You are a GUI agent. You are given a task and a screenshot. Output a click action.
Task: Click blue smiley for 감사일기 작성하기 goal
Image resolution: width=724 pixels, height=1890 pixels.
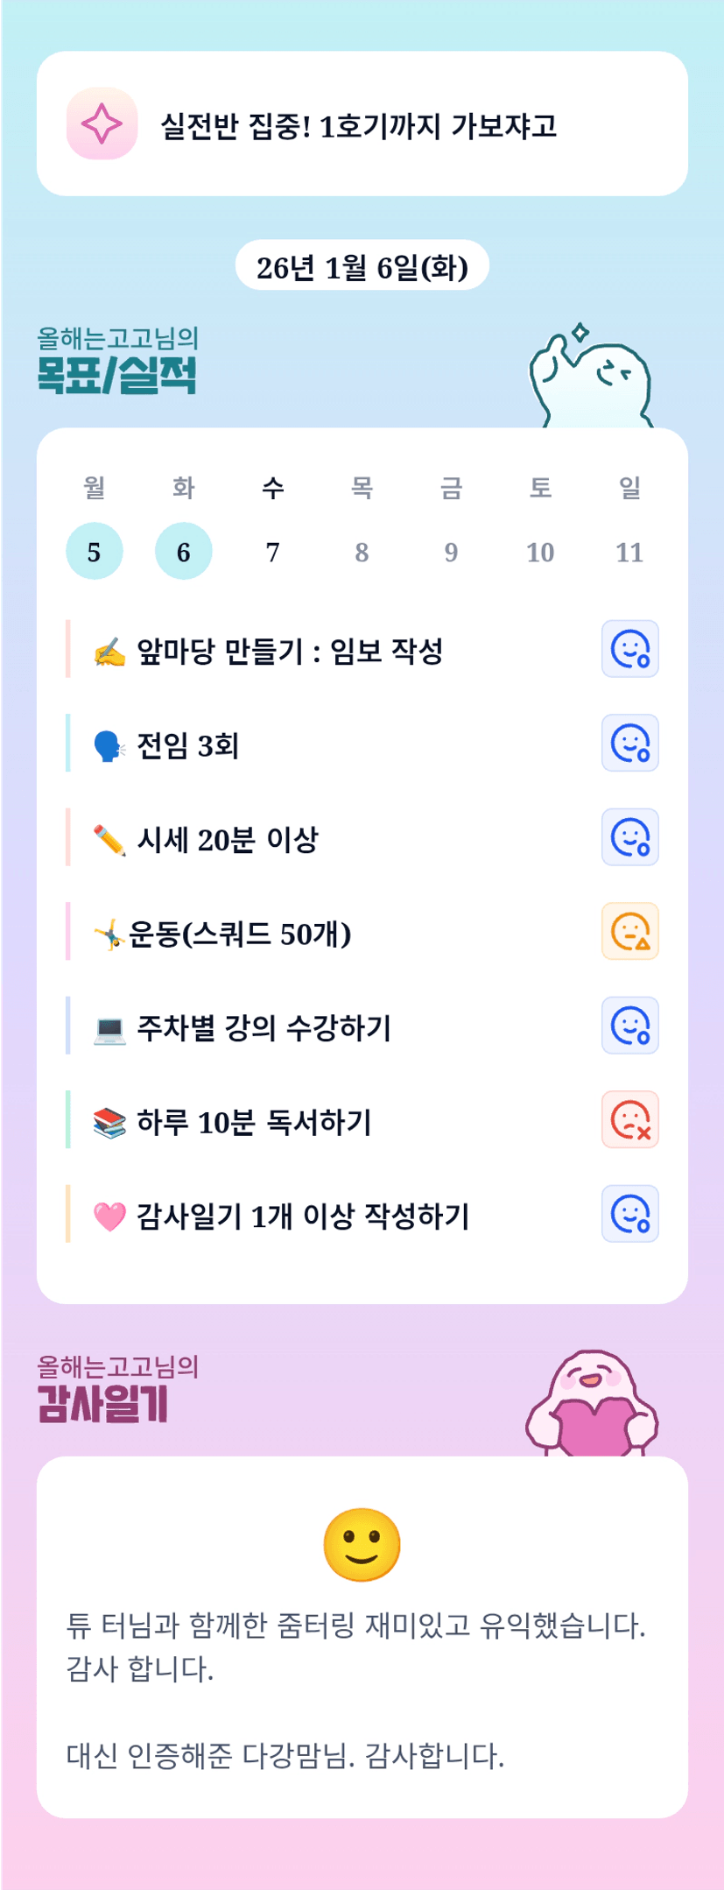tap(629, 1214)
